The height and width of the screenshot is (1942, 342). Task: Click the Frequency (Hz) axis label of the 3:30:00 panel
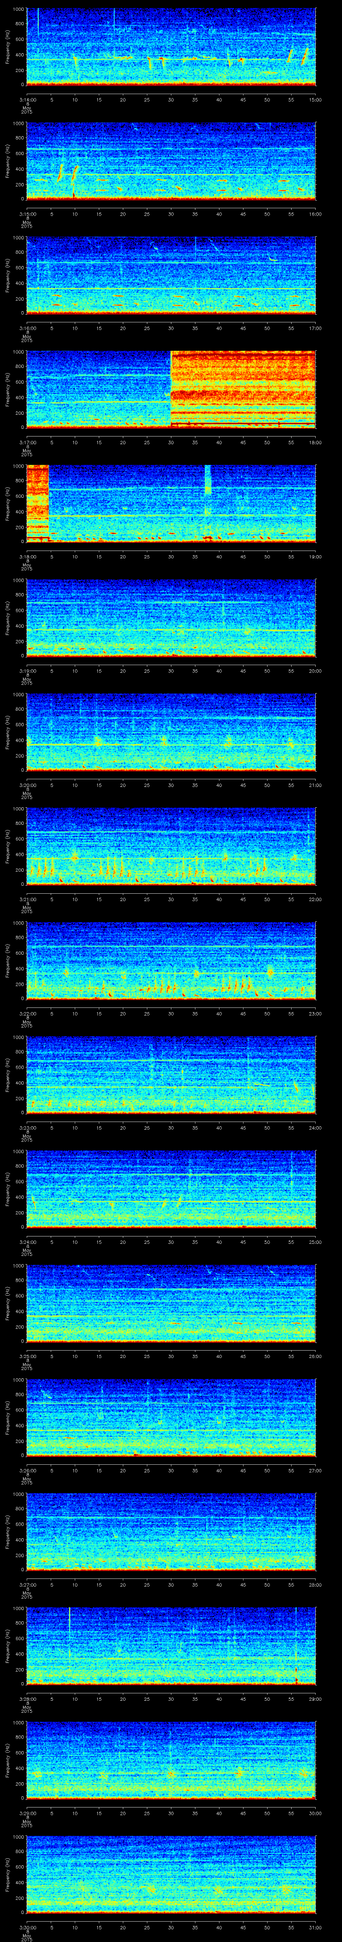click(x=8, y=1875)
